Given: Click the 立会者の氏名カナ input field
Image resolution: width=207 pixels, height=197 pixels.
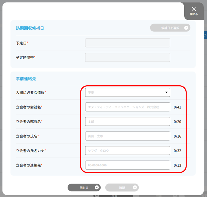Looking at the screenshot, I should tap(127, 150).
